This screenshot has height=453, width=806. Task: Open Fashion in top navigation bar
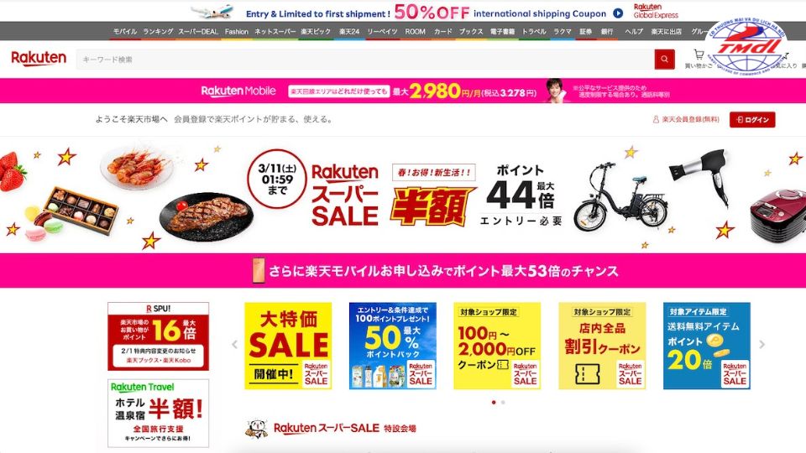[x=237, y=31]
